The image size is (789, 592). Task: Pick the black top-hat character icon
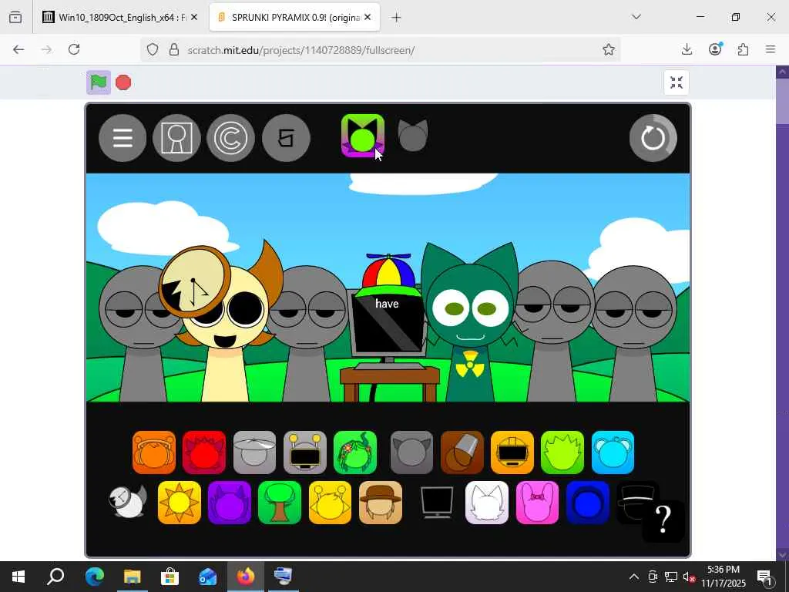(x=633, y=499)
